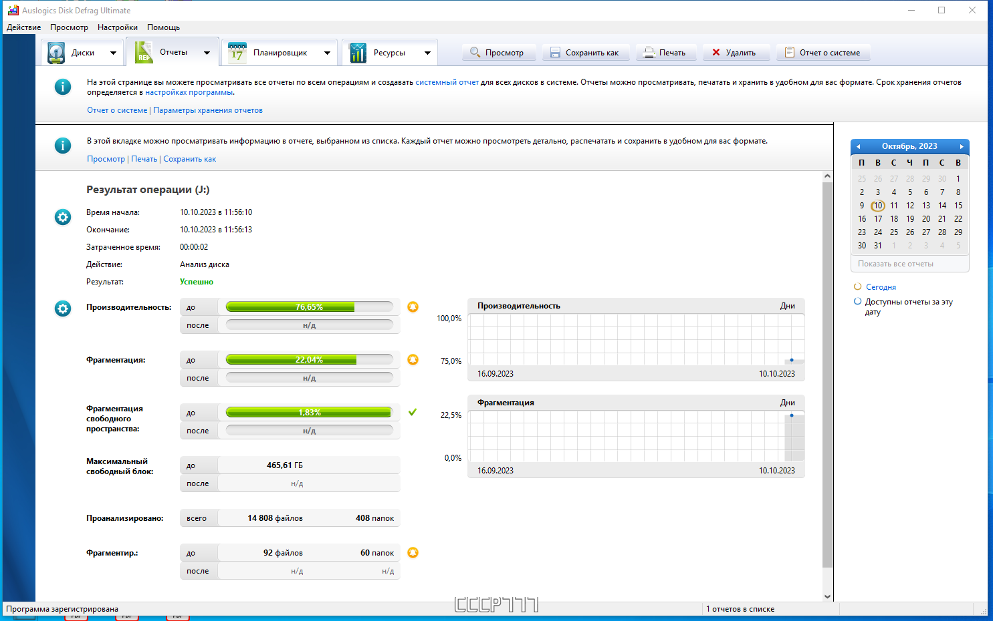Image resolution: width=993 pixels, height=621 pixels.
Task: Click the printer icon on Печать button
Action: click(649, 53)
